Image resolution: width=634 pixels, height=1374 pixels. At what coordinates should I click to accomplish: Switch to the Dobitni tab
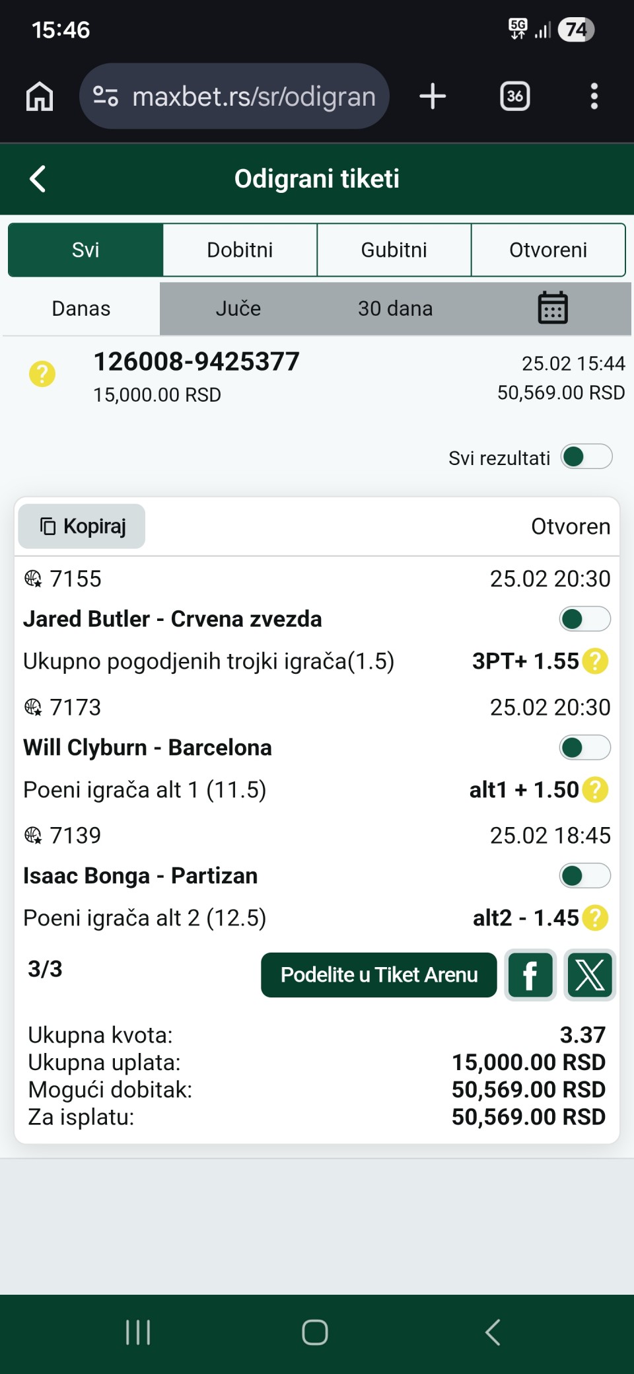240,250
